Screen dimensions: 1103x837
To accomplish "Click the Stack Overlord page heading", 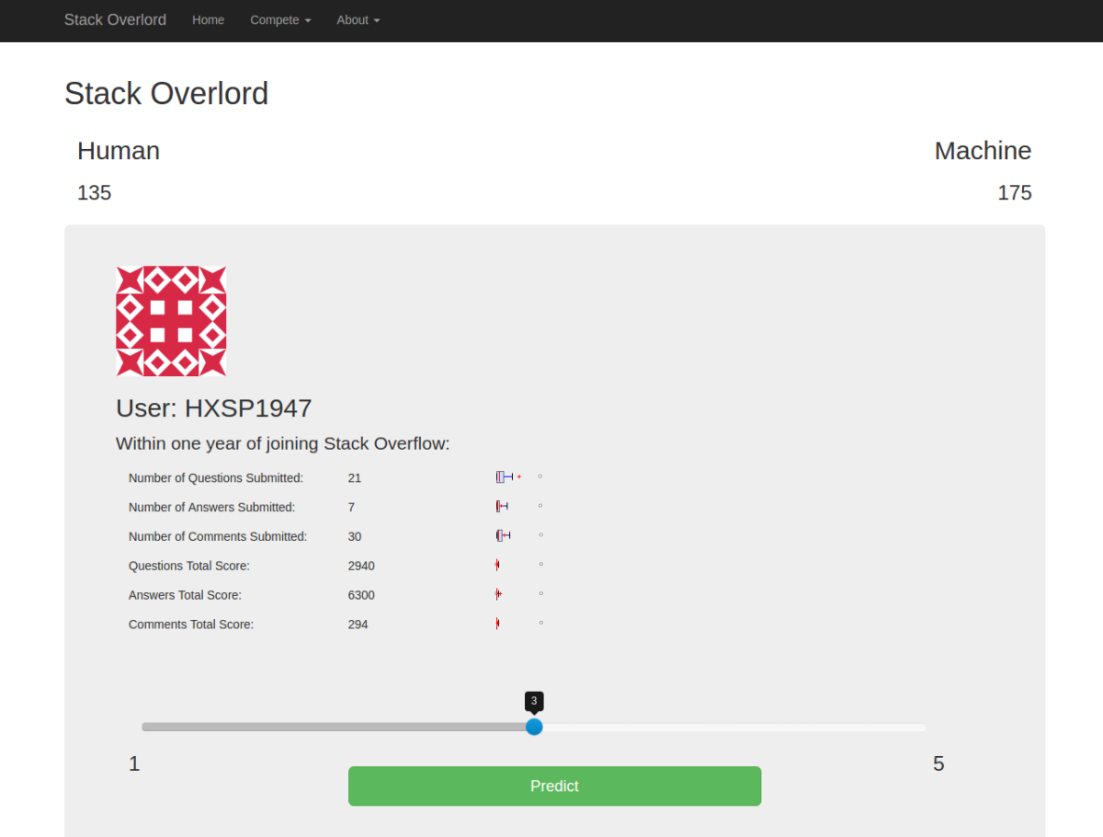I will 166,94.
